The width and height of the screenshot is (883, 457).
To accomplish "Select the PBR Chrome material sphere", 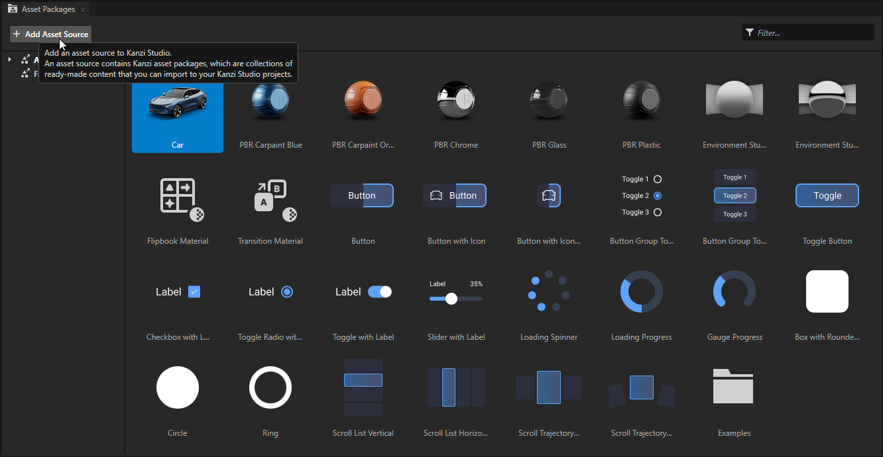I will (x=456, y=100).
